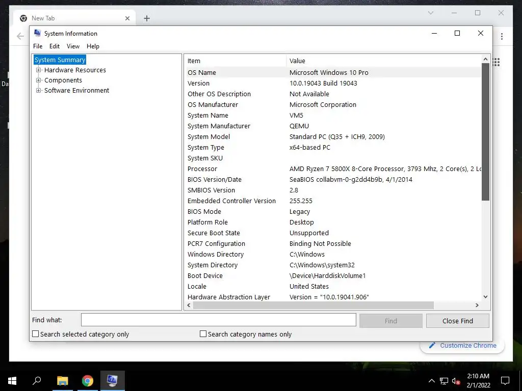Click the System Information title bar icon
Screen dimensions: 522x391
tap(38, 33)
